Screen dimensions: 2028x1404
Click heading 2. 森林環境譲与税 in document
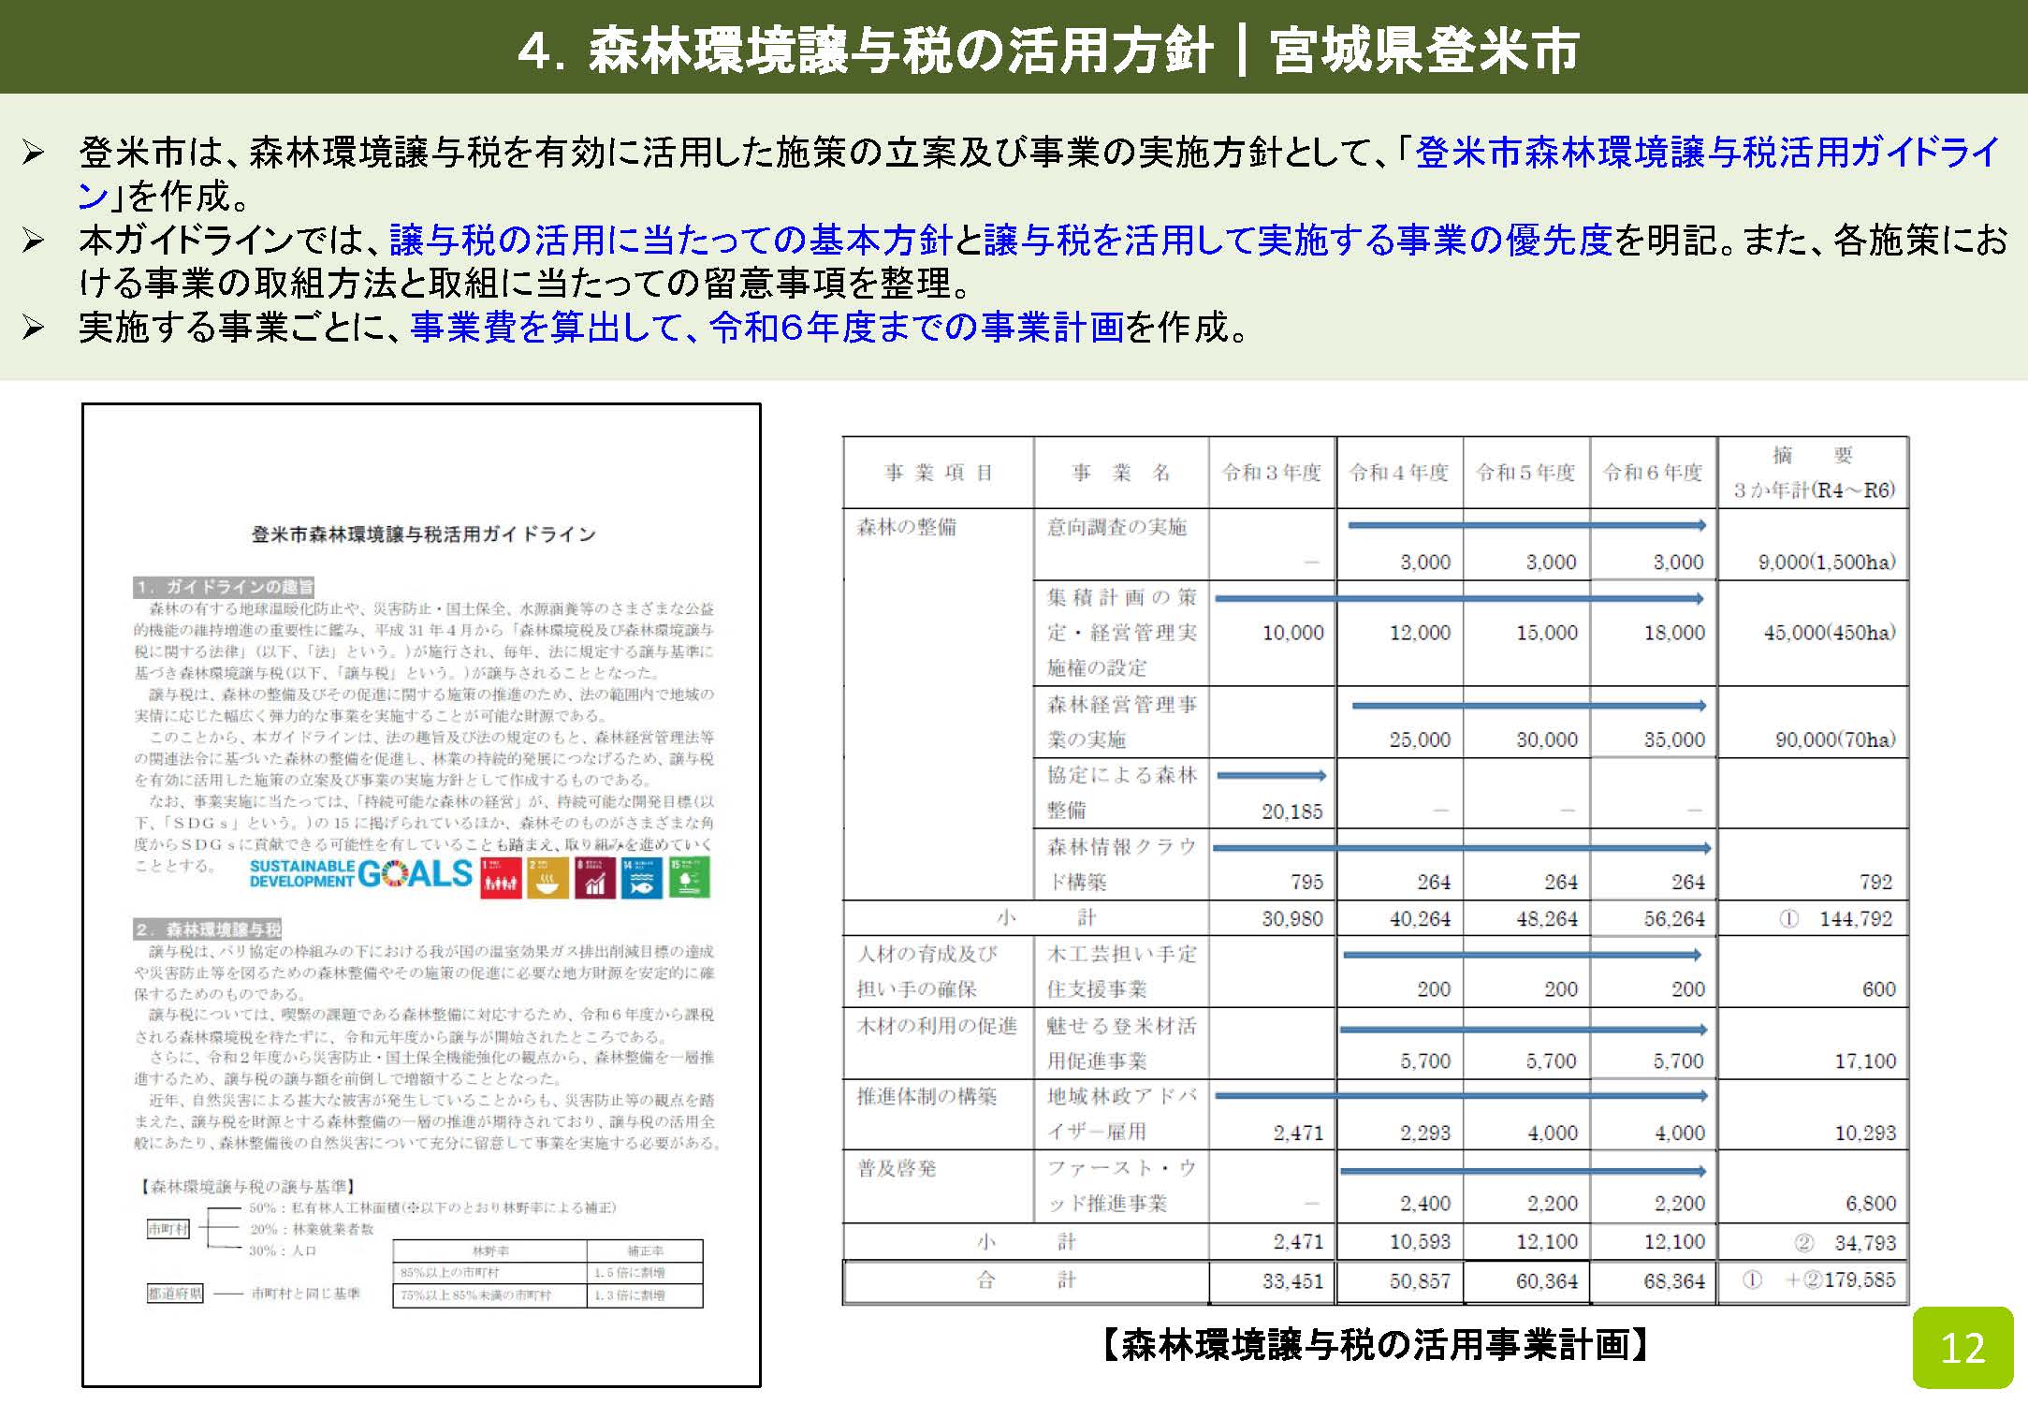pos(207,929)
